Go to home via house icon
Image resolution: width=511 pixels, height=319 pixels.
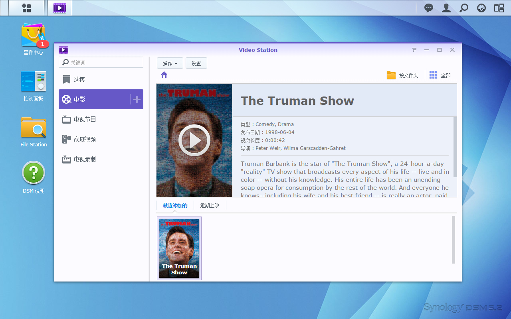click(164, 75)
